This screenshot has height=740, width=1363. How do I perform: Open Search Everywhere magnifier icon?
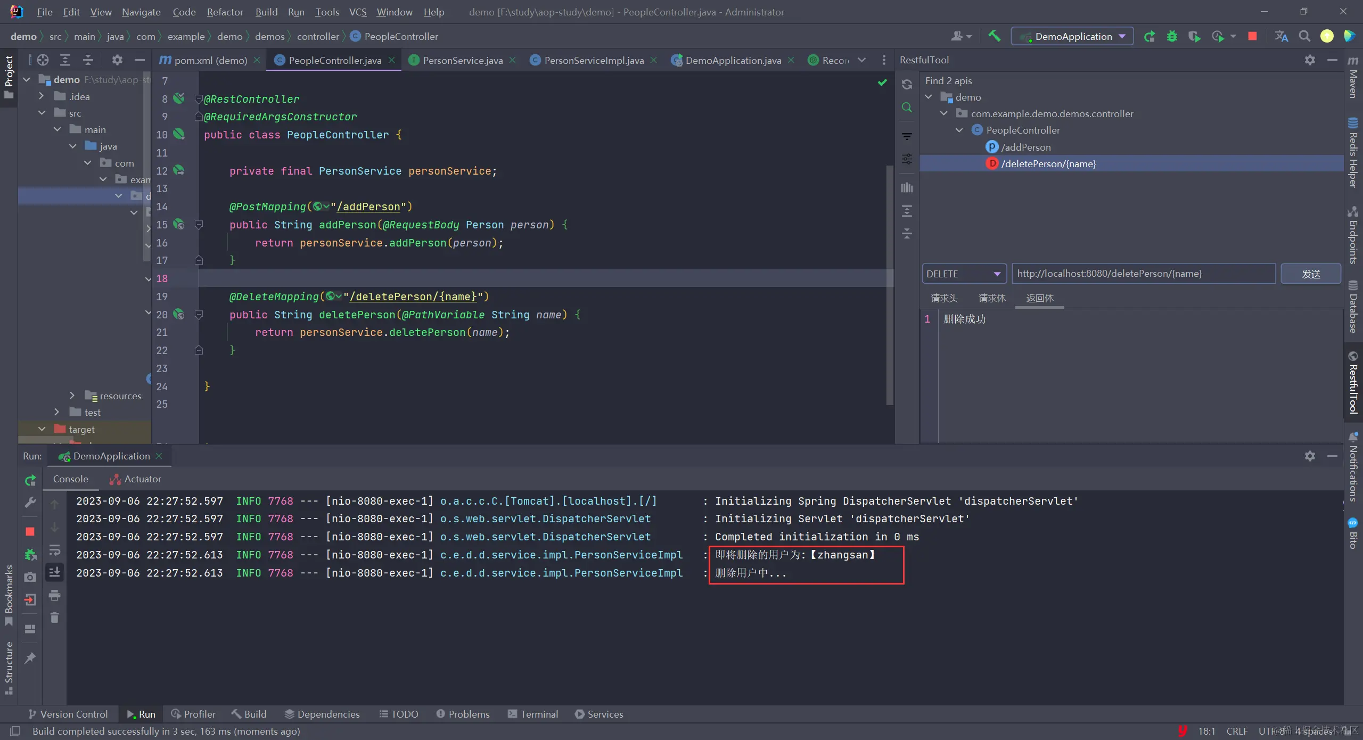[1304, 36]
